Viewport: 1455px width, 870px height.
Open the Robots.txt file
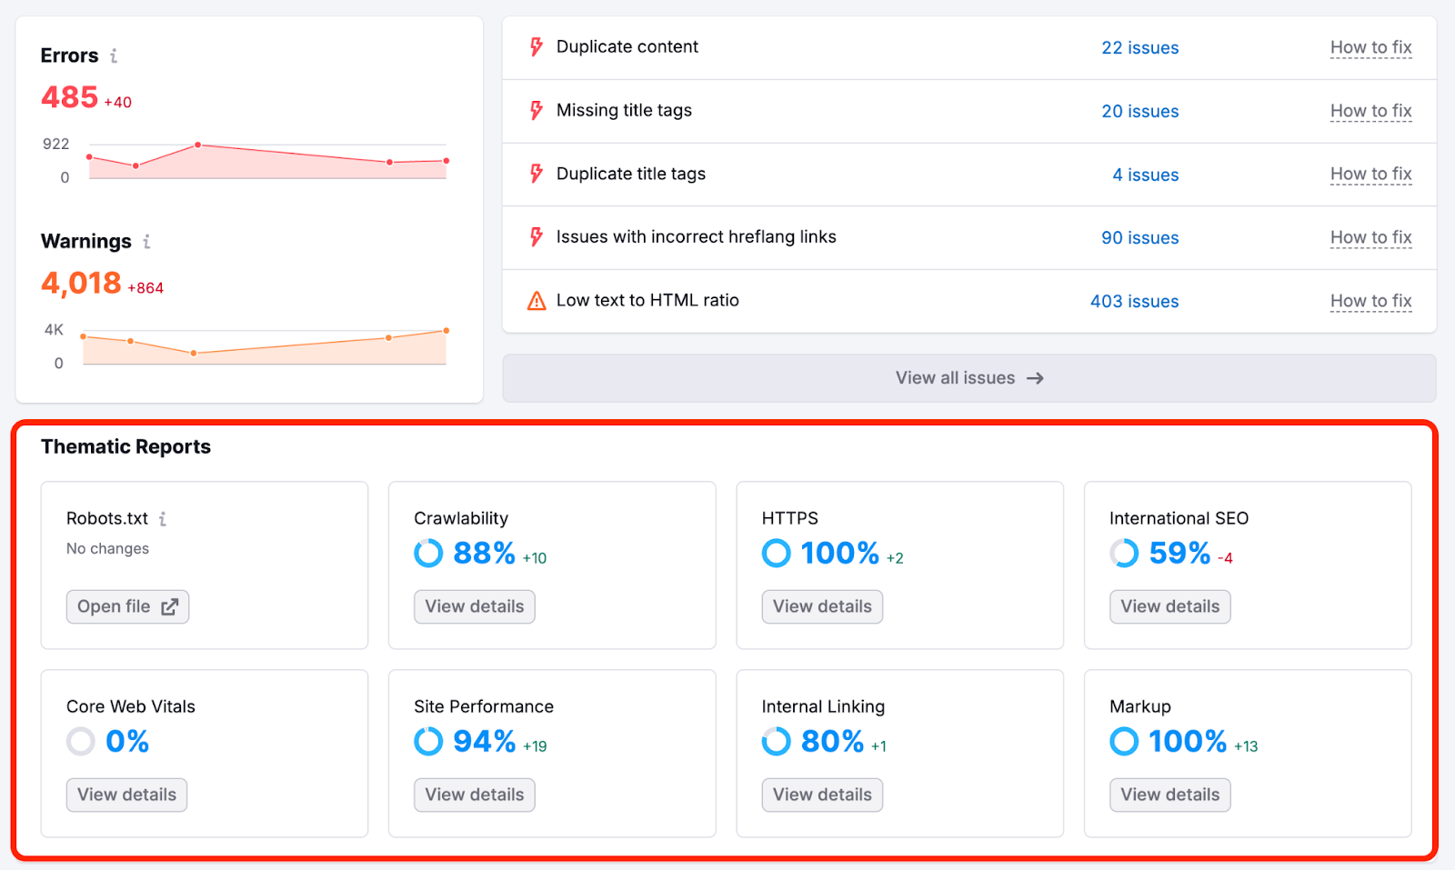click(127, 606)
